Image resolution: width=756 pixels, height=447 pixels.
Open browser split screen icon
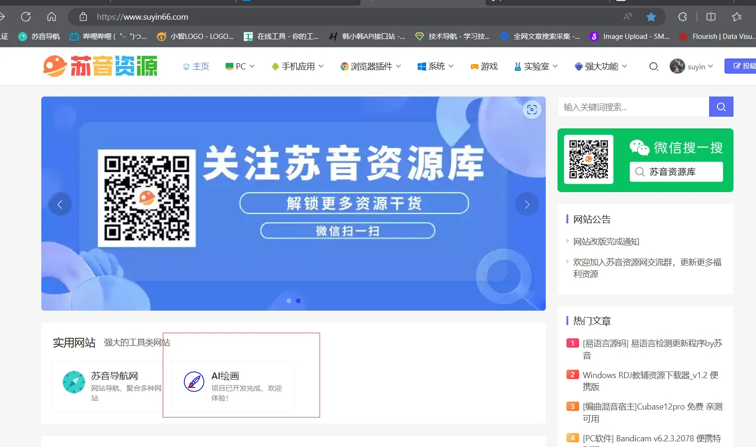711,17
